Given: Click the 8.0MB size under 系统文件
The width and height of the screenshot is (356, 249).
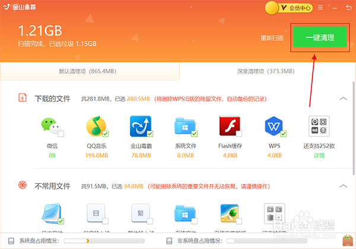Looking at the screenshot, I should (186, 155).
